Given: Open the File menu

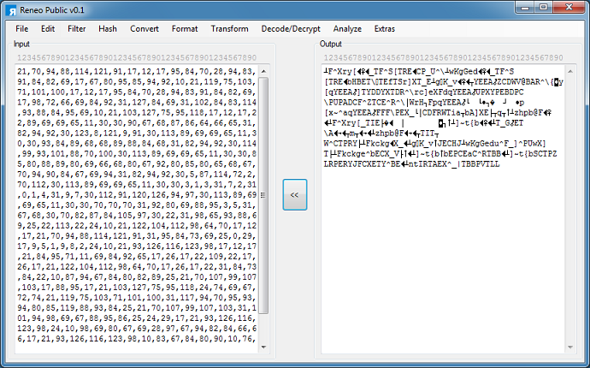Looking at the screenshot, I should (22, 28).
